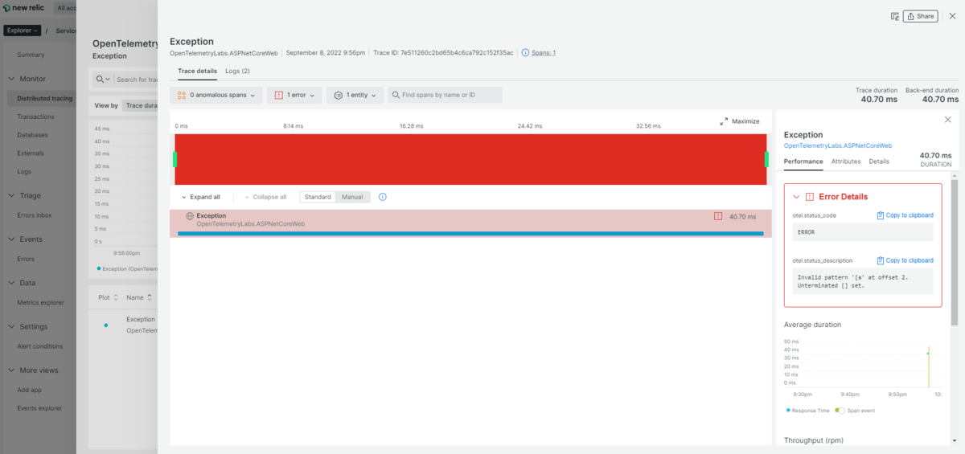The height and width of the screenshot is (454, 965).
Task: Open the 1 error filter dropdown
Action: click(x=294, y=95)
